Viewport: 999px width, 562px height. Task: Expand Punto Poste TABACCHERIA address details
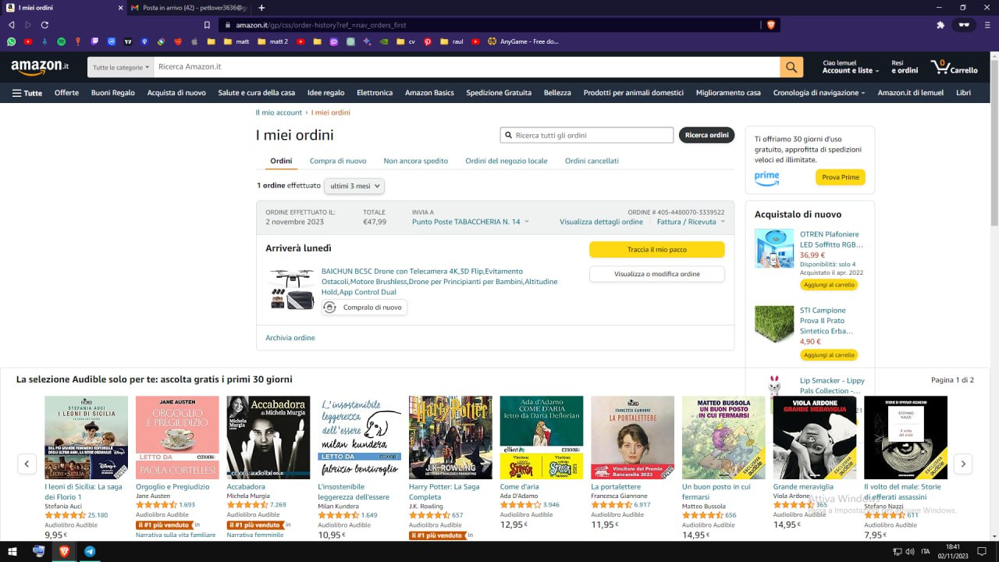(x=470, y=222)
